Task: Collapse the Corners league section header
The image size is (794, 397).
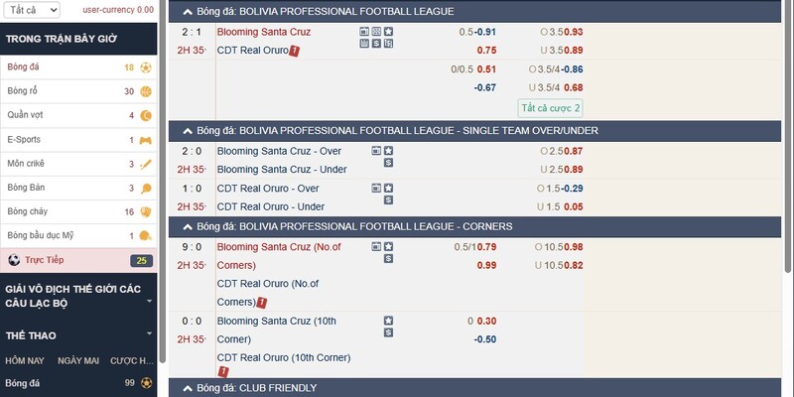Action: tap(188, 226)
